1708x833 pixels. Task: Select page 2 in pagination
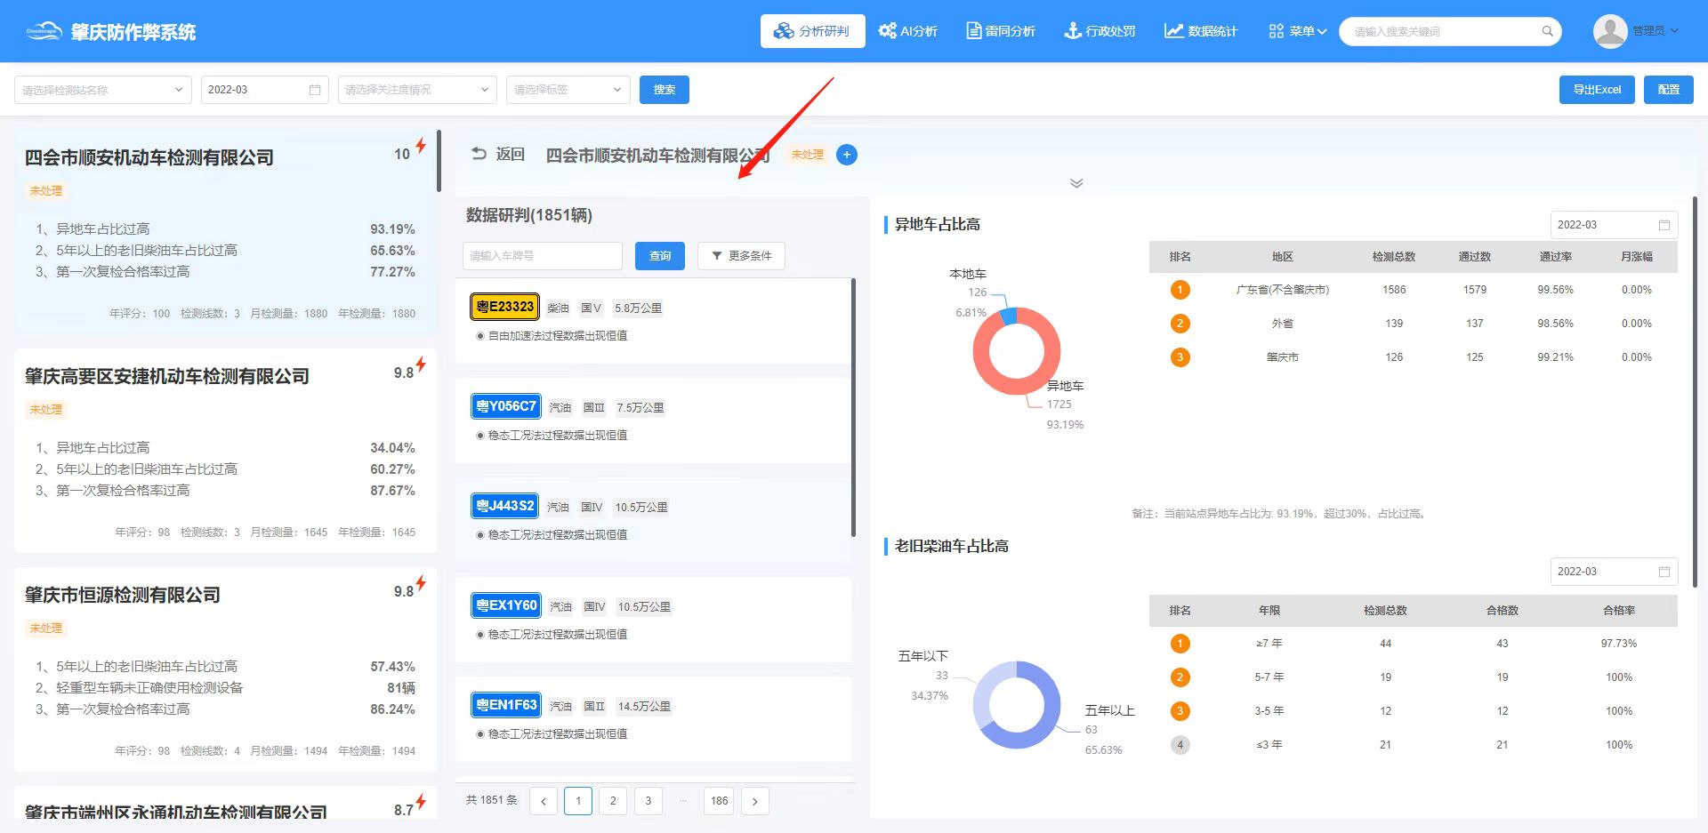tap(613, 801)
